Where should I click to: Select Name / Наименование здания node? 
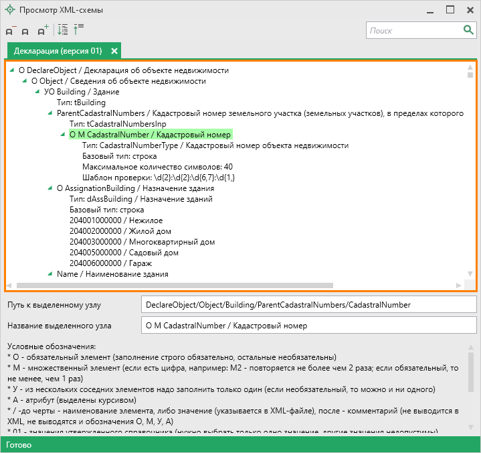coord(112,274)
